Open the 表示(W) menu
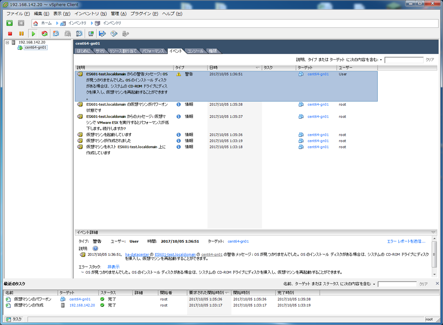The height and width of the screenshot is (325, 443). [62, 14]
